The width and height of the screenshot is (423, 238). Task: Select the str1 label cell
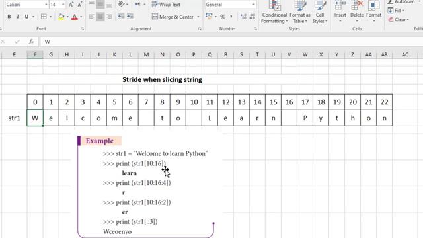pyautogui.click(x=14, y=118)
